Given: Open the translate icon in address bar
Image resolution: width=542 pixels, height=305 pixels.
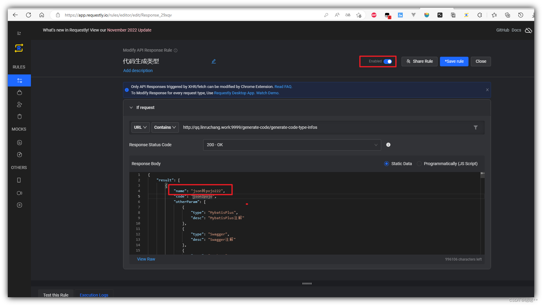Looking at the screenshot, I should click(348, 15).
